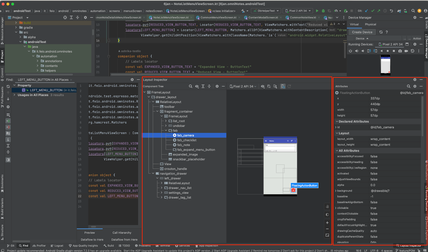Select fab_checklist in the Component Tree
The width and height of the screenshot is (428, 252).
pyautogui.click(x=186, y=140)
